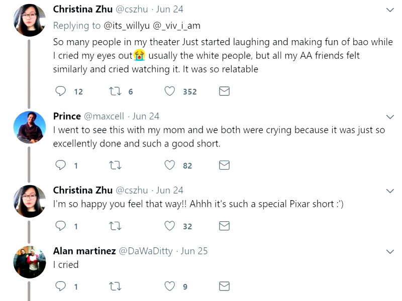Share Prince's tweet via message icon
Image resolution: width=402 pixels, height=301 pixels.
coord(224,166)
